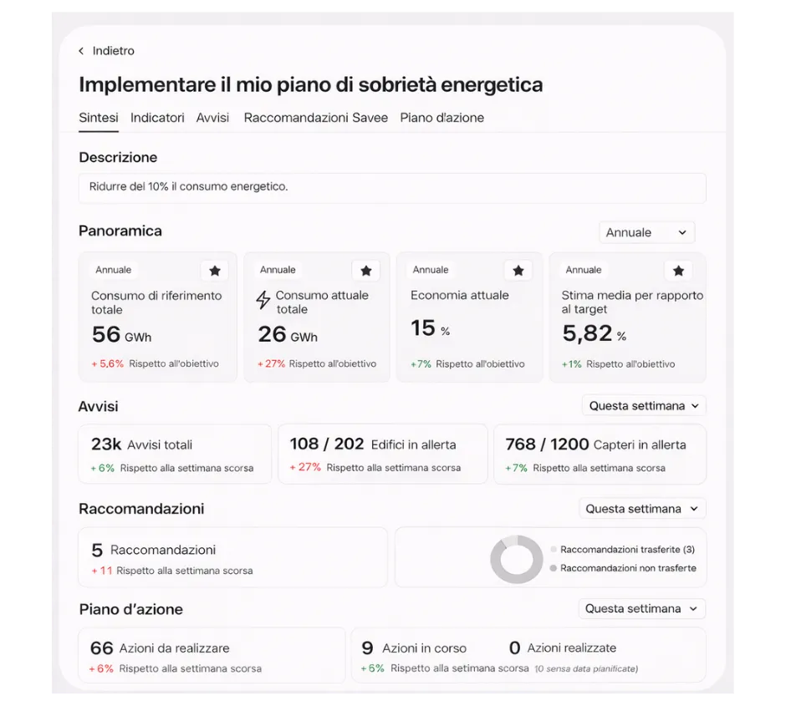The image size is (786, 706).
Task: Open the Questa settimana dropdown for Piano d'azione
Action: click(x=641, y=609)
